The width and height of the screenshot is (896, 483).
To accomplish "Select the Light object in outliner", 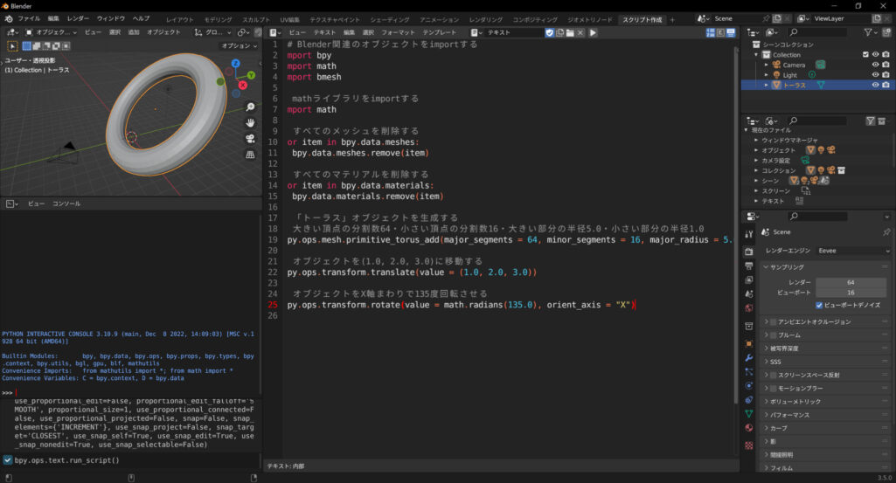I will [789, 75].
